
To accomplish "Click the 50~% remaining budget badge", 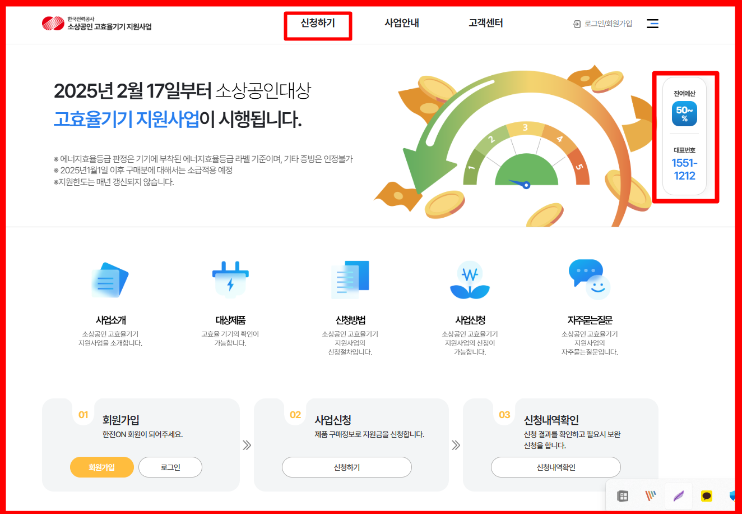I will coord(684,113).
